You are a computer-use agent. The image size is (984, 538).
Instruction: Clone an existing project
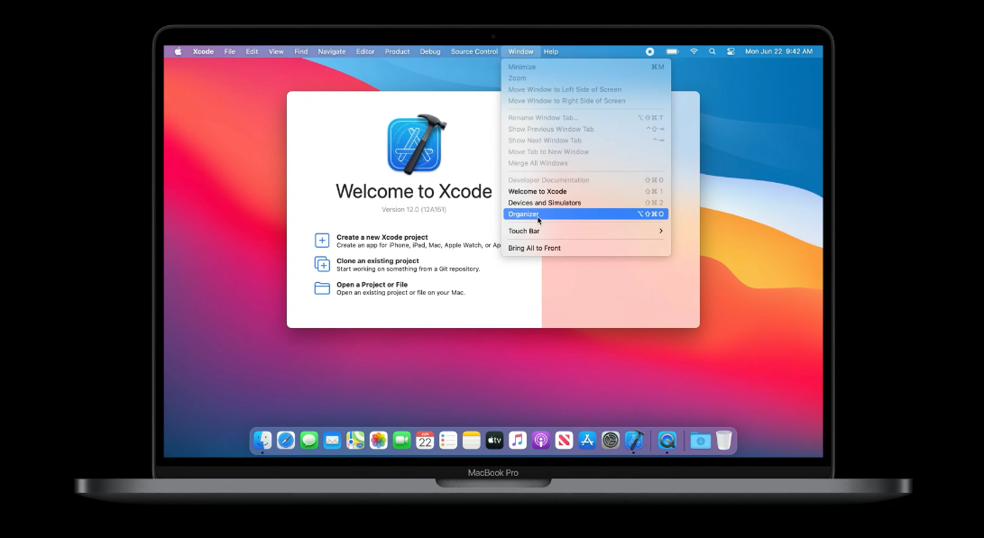[397, 265]
